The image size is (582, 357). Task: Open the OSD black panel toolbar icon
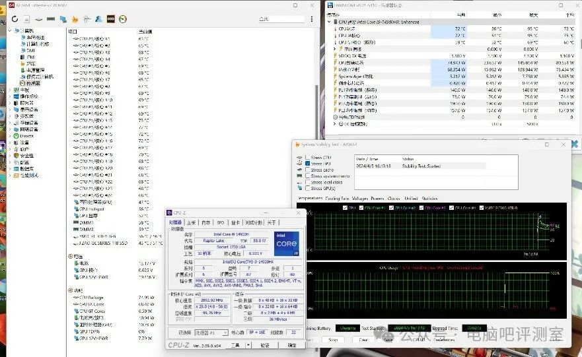coord(110,18)
